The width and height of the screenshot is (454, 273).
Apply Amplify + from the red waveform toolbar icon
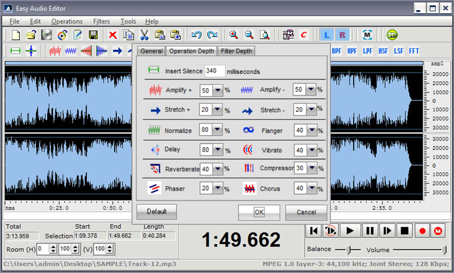54,51
